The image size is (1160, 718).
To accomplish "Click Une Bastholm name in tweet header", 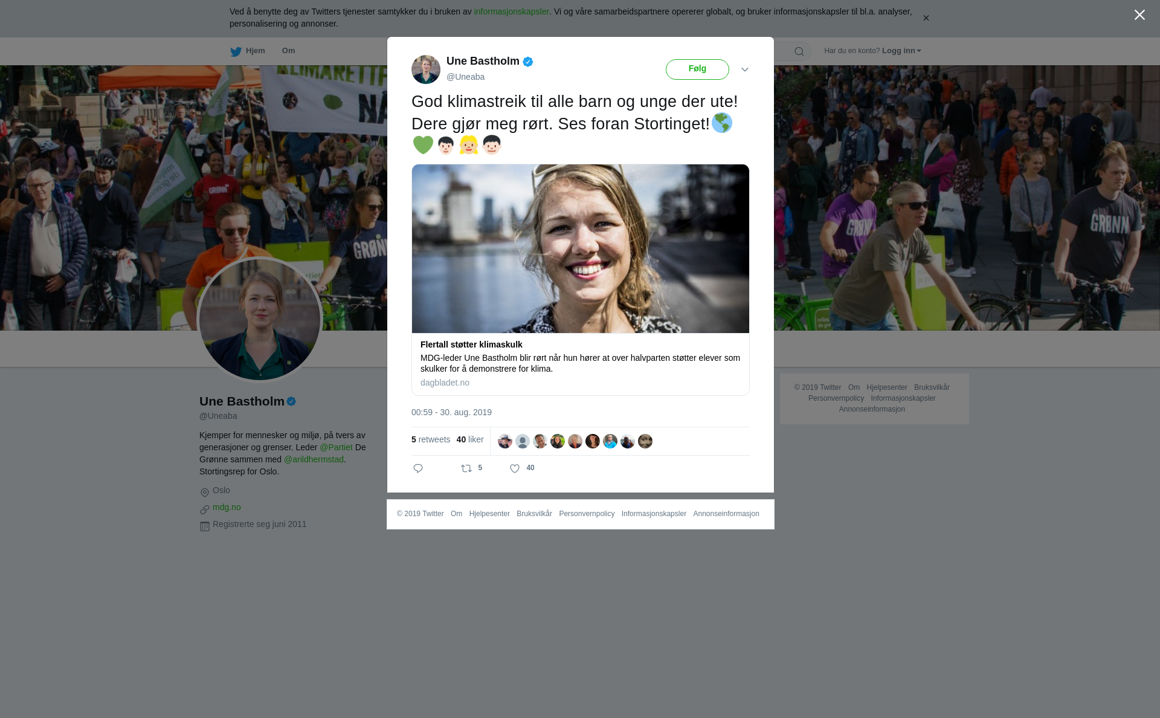I will point(483,61).
